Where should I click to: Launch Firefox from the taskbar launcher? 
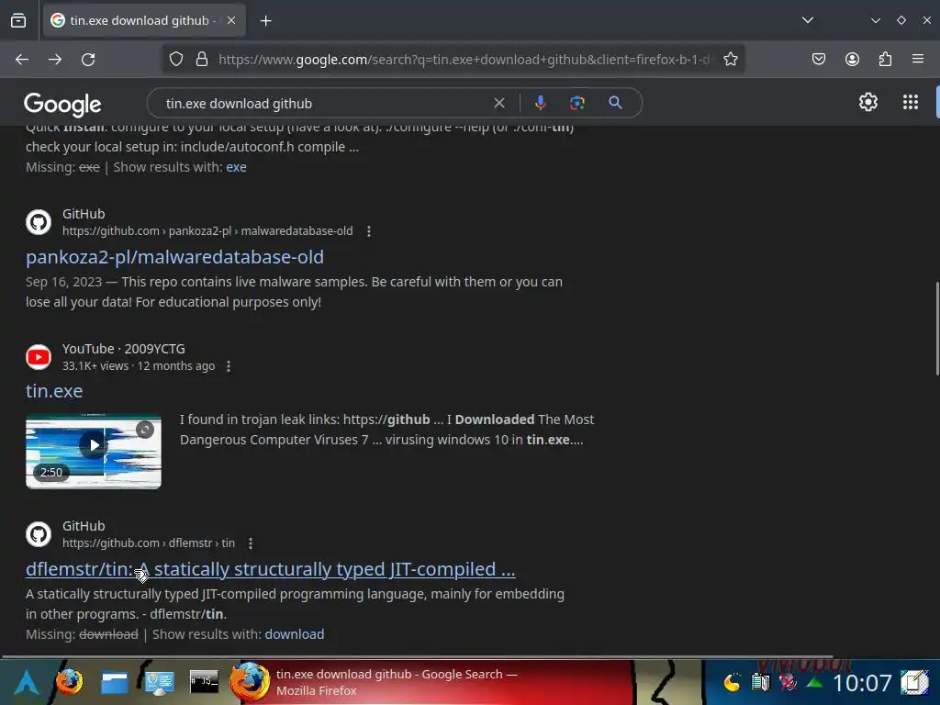69,683
